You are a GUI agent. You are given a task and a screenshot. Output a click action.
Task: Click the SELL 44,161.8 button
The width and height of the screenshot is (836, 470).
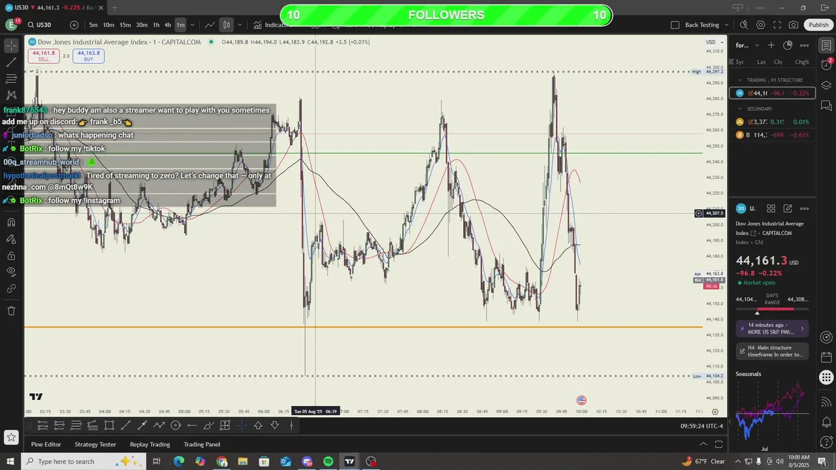pos(43,56)
